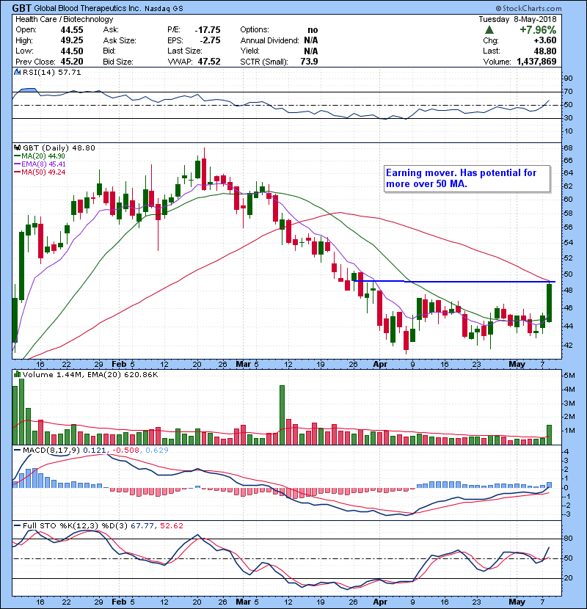Click the MACD(8,17,9) panel label
This screenshot has width=587, height=609.
tap(51, 451)
